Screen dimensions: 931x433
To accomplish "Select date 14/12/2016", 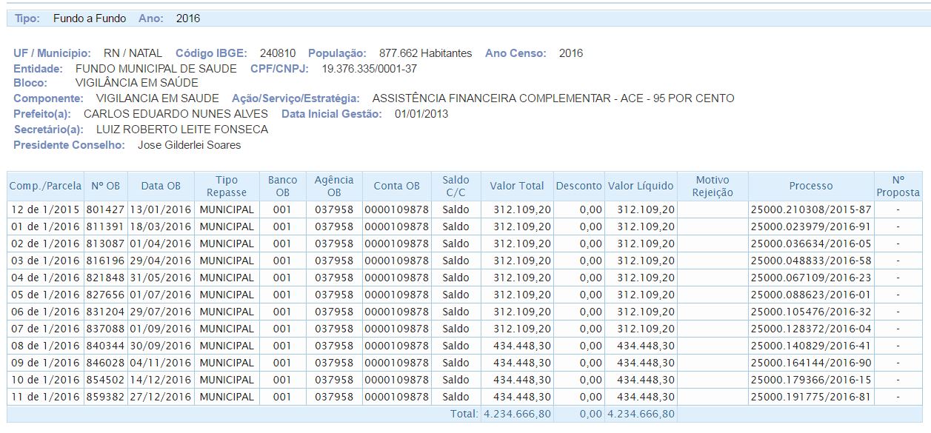I will [161, 380].
